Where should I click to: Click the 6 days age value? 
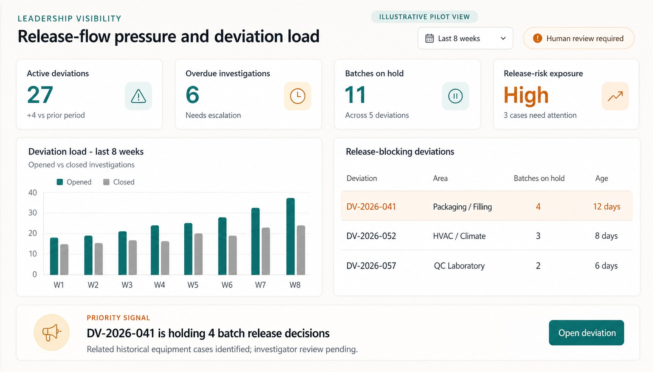click(606, 266)
